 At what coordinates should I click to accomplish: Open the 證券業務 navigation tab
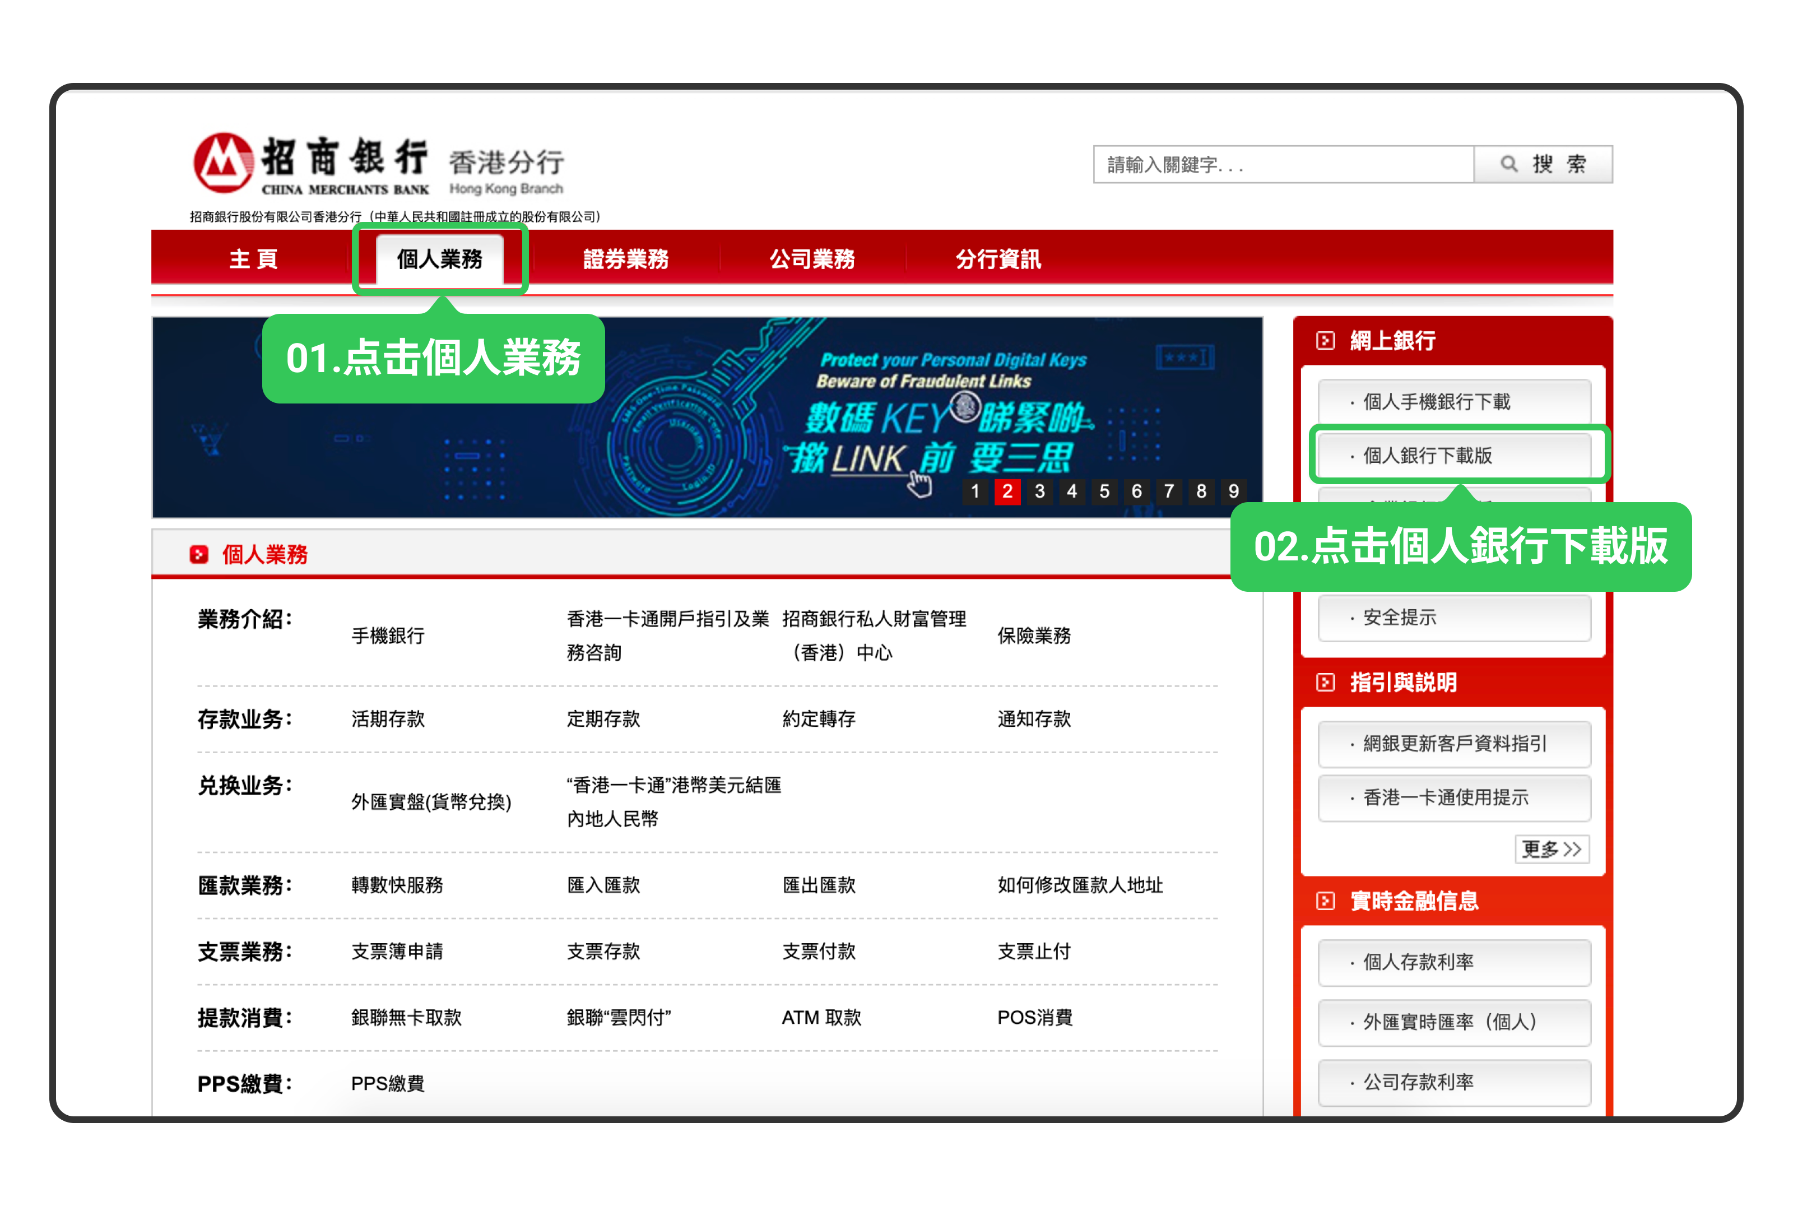point(626,259)
